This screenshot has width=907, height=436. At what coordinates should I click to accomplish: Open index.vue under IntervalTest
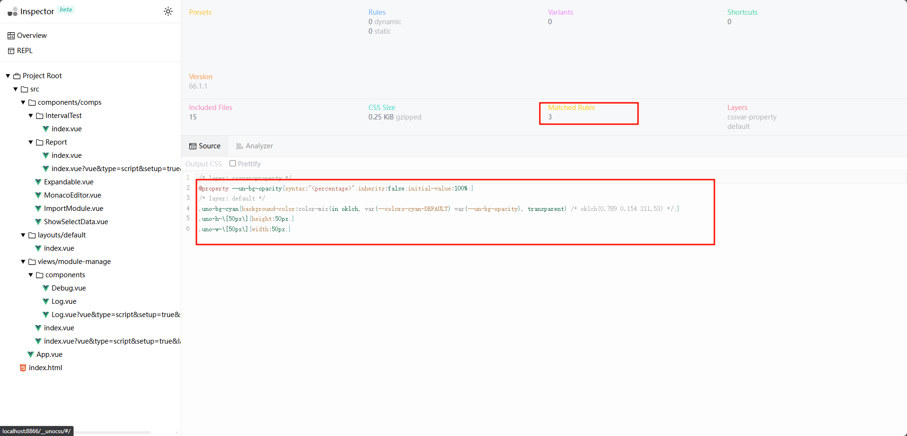click(x=67, y=129)
